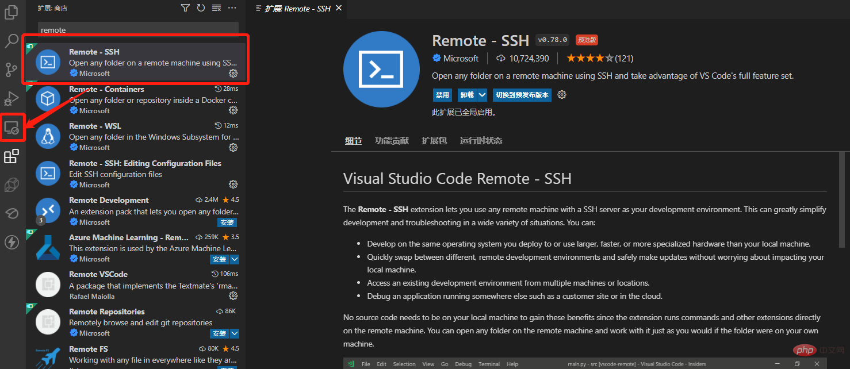Expand the 卸载 dropdown arrow

click(x=482, y=95)
